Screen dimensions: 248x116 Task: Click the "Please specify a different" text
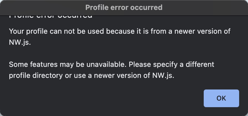[171, 65]
